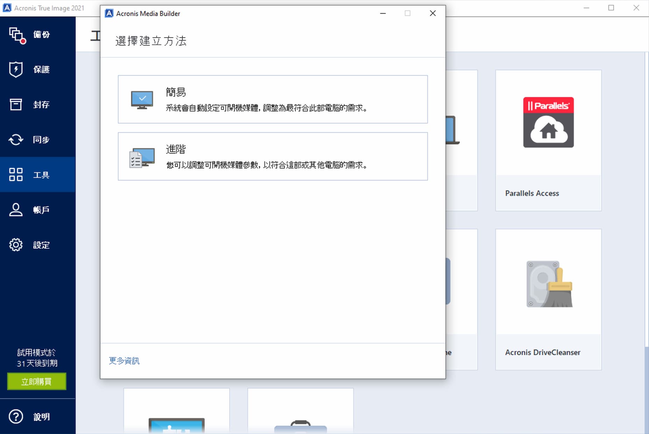Click the 進階 monitor with checklist icon

click(142, 157)
